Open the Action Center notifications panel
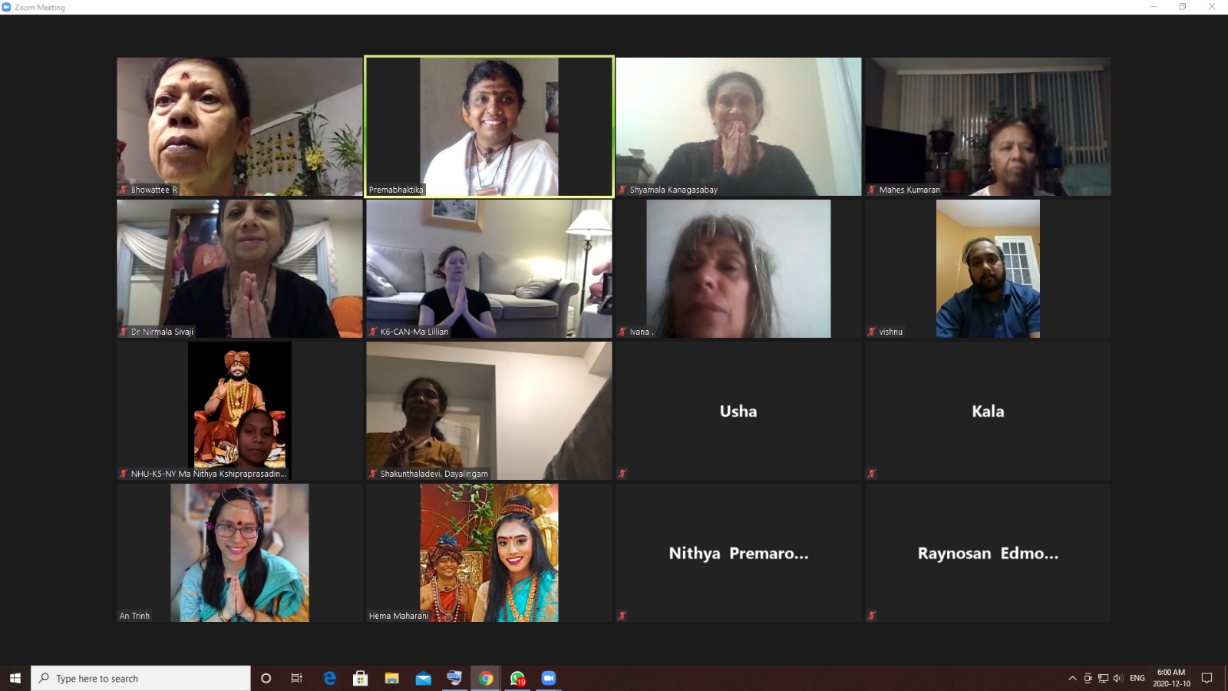Screen dimensions: 1228x691 1207,678
